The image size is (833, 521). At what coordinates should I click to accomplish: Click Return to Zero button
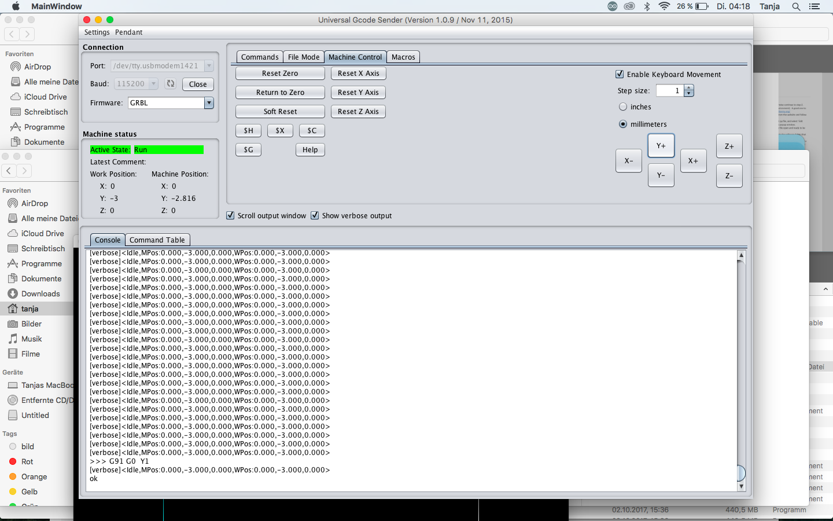[x=280, y=93]
